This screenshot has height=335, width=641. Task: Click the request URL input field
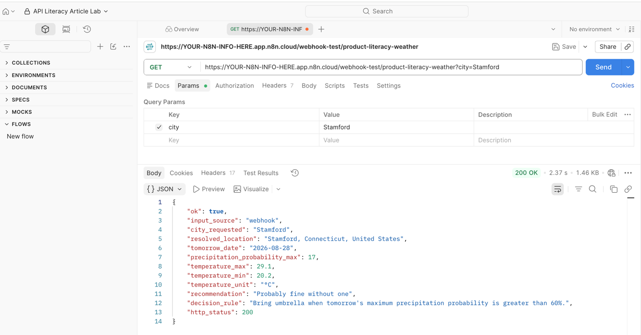coord(391,67)
